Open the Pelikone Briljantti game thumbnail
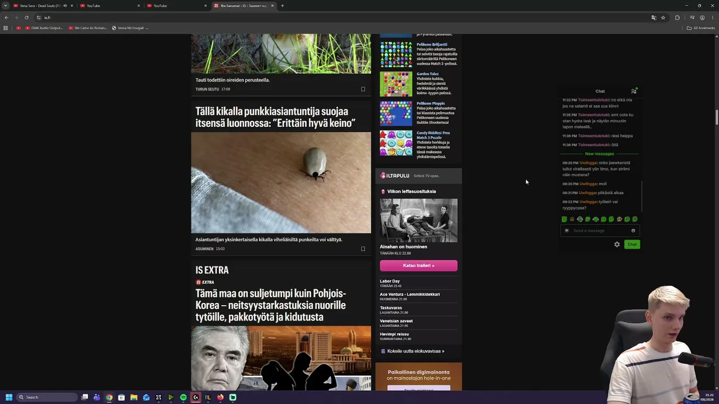Screen dimensions: 719x404 (396, 54)
